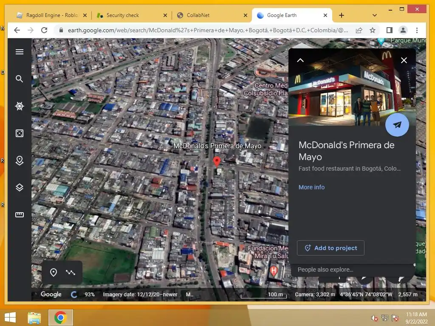Click Centro Médico Colsubsidio map label
The image size is (435, 326).
266,89
